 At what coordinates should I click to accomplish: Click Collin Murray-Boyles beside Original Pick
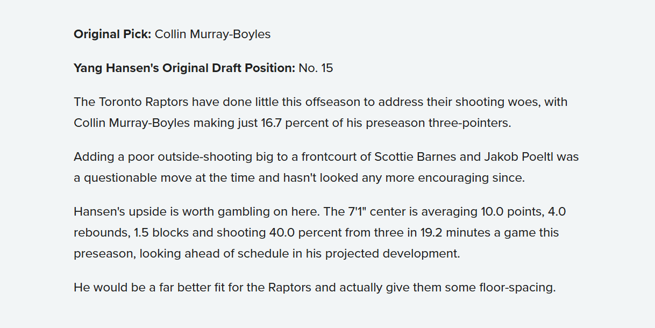tap(212, 34)
